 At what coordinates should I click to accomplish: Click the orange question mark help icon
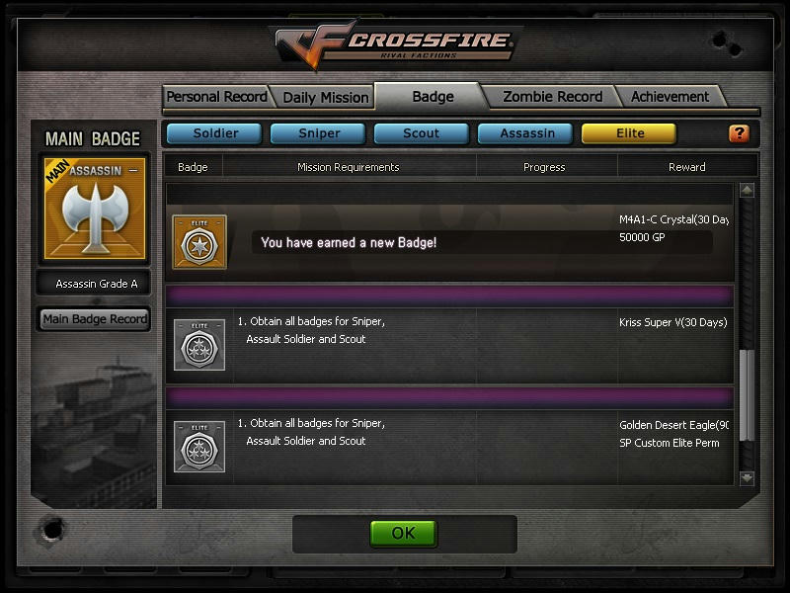click(739, 133)
